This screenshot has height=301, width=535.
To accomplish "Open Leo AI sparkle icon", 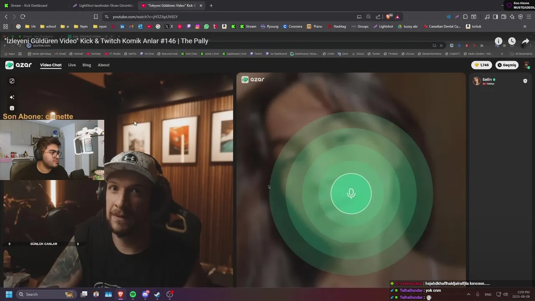I will [x=512, y=17].
